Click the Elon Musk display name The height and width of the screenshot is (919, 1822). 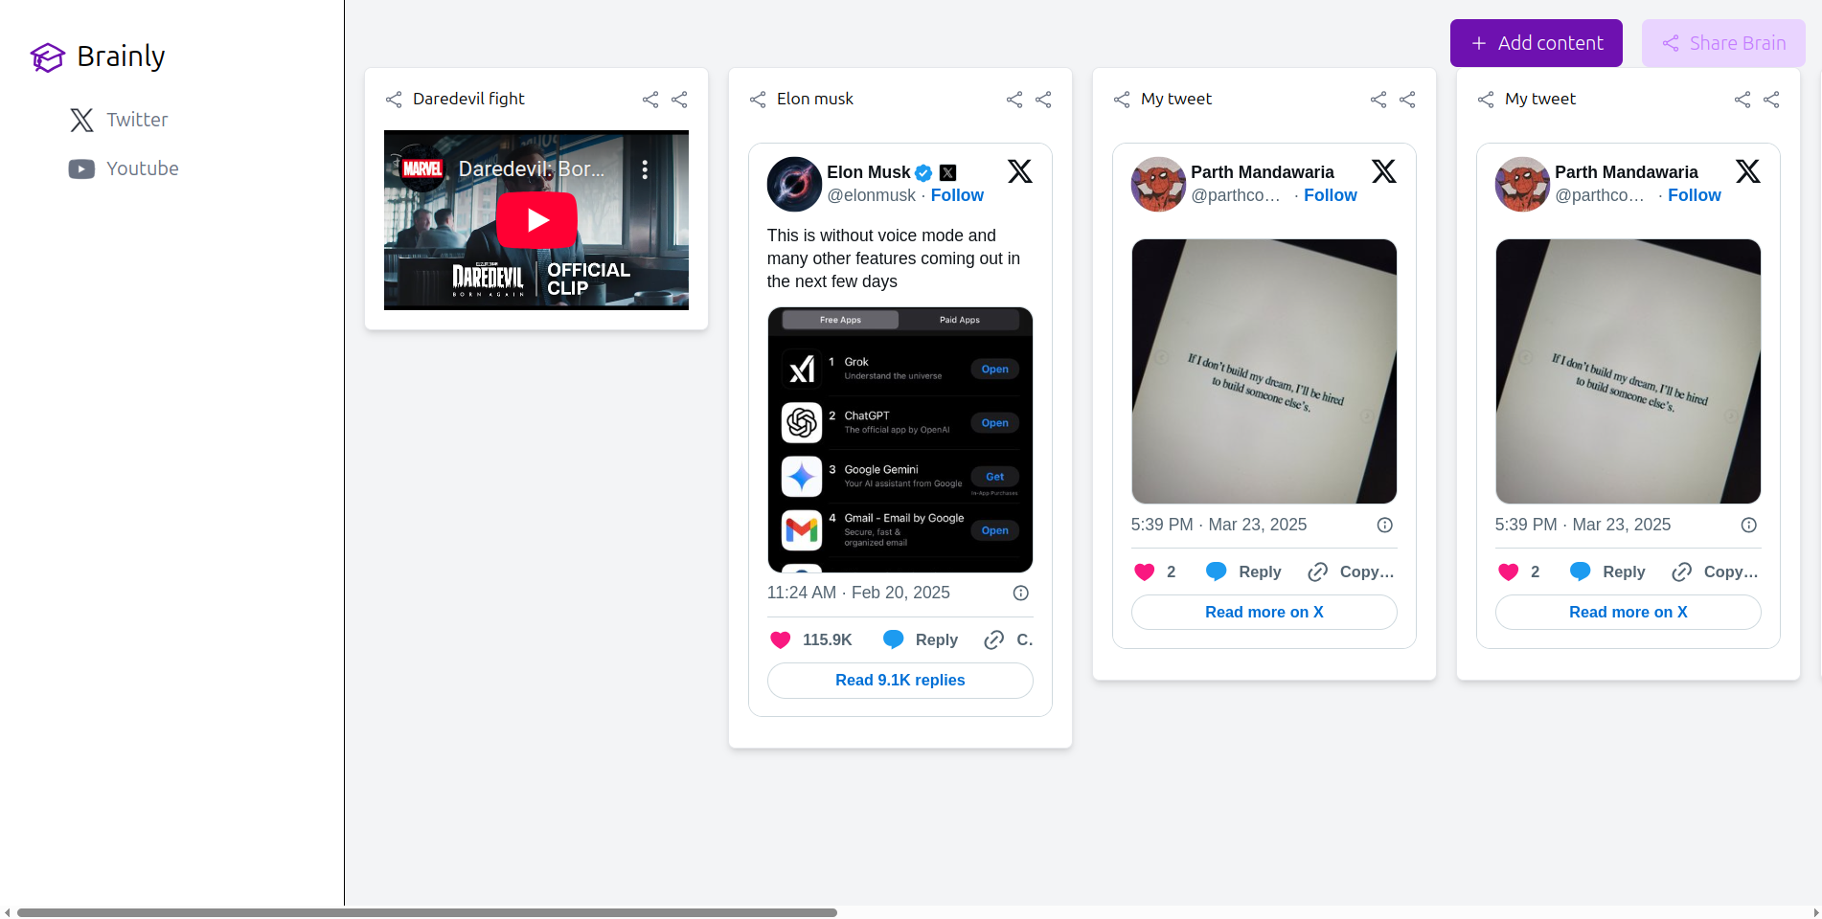[869, 172]
